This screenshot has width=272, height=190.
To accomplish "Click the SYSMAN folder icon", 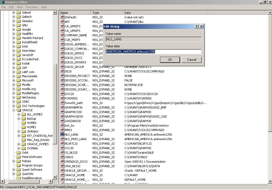I will (x=23, y=148).
